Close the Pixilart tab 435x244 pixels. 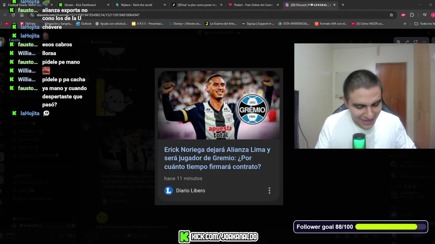click(x=278, y=5)
